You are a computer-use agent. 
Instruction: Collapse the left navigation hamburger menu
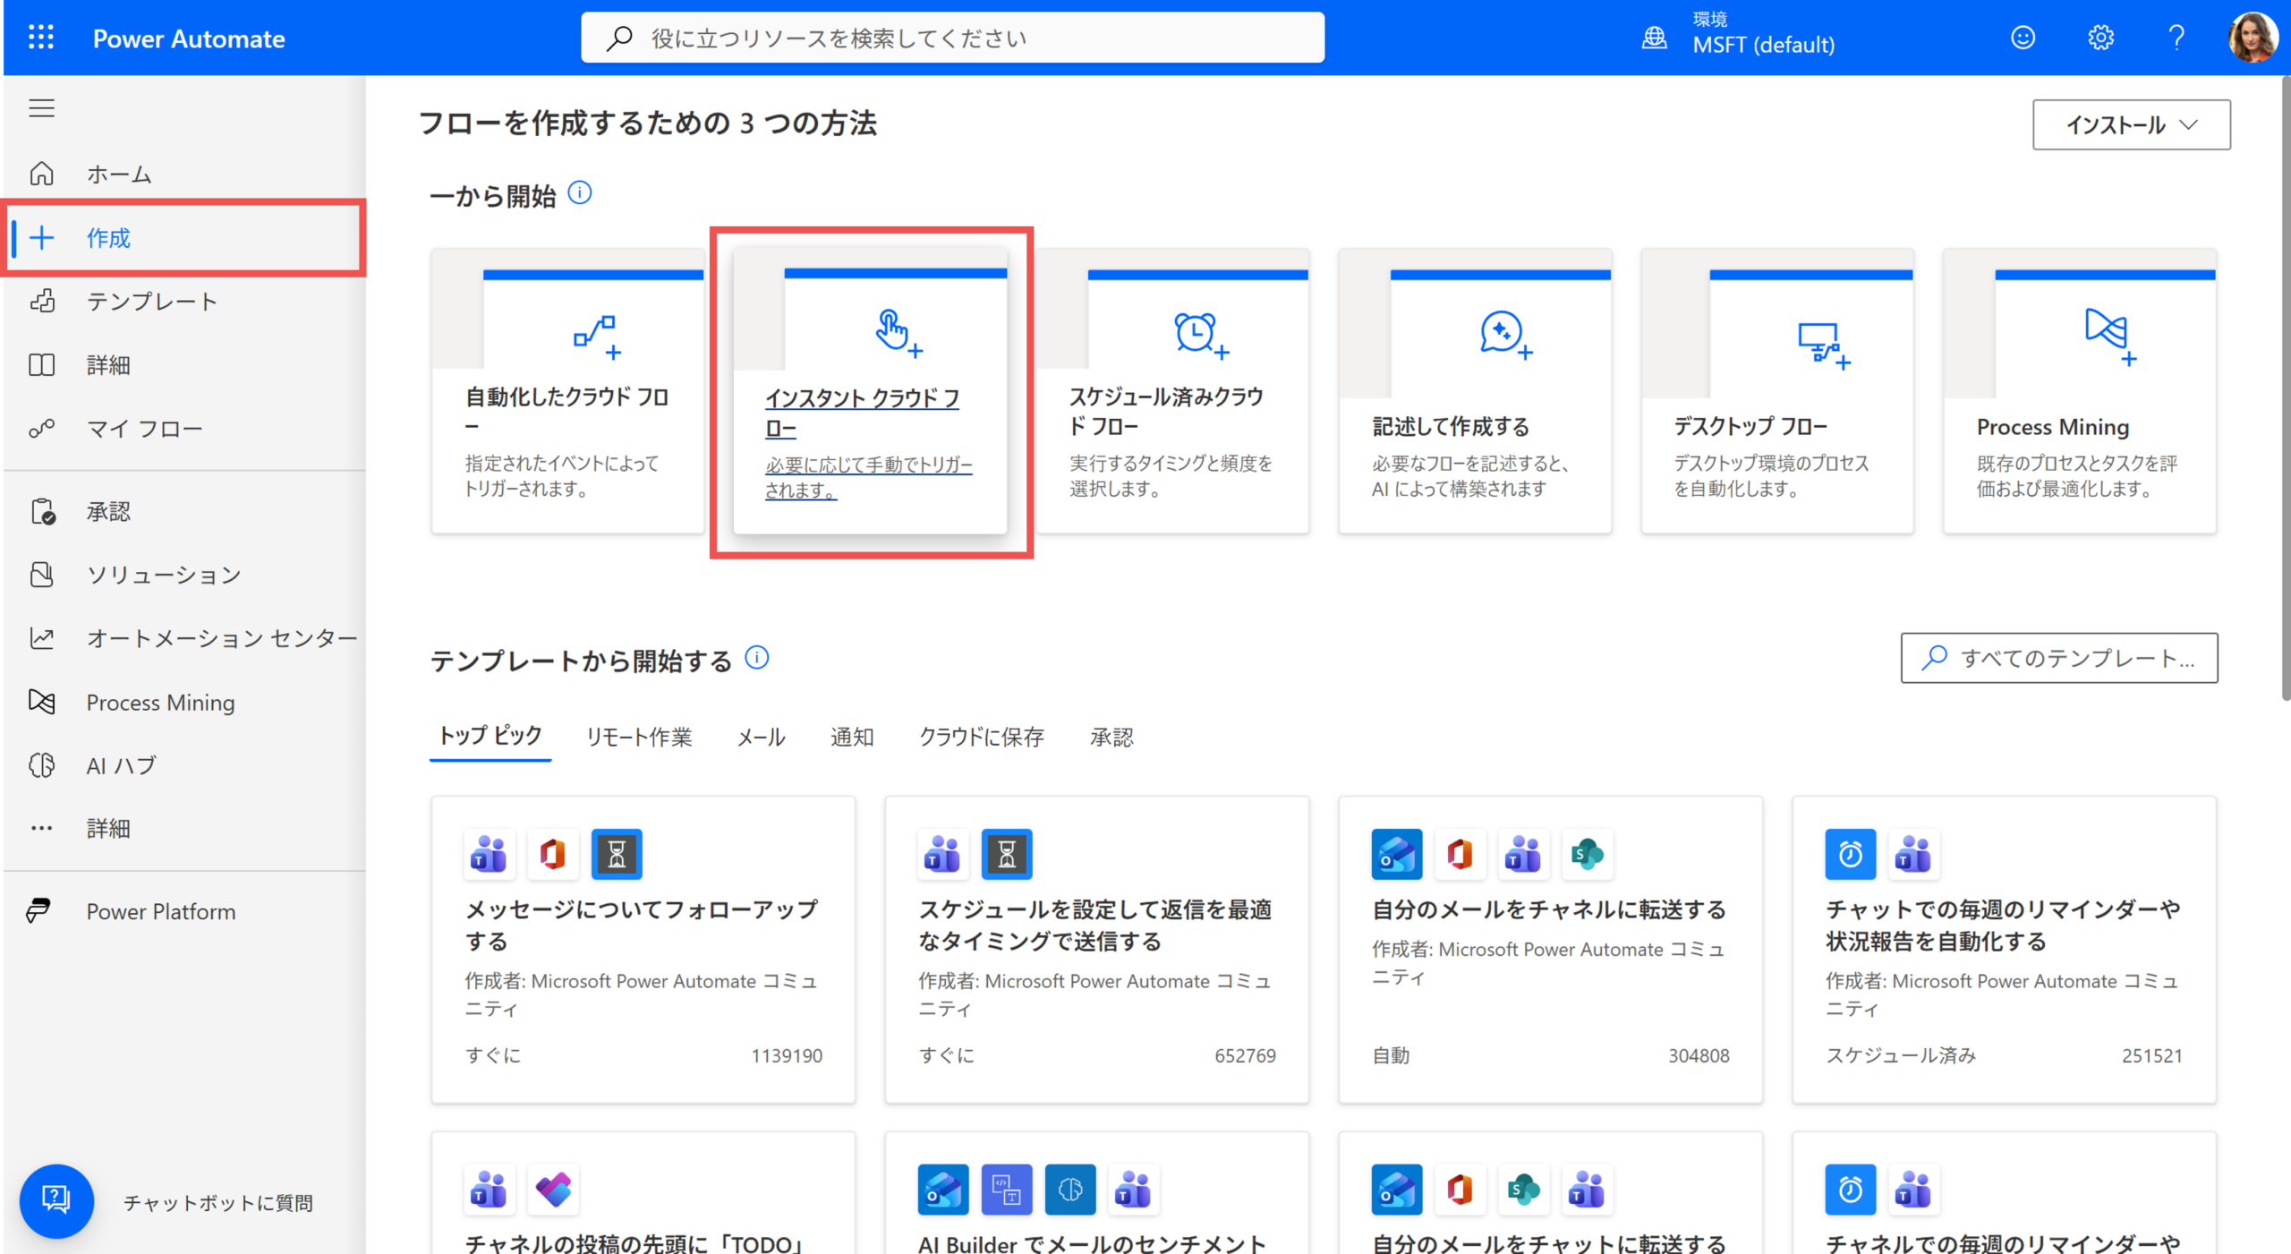pyautogui.click(x=41, y=108)
